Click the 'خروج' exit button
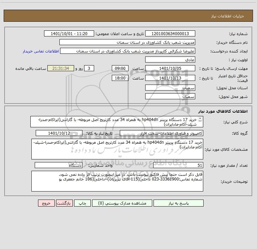The image size is (257, 249). 46,203
